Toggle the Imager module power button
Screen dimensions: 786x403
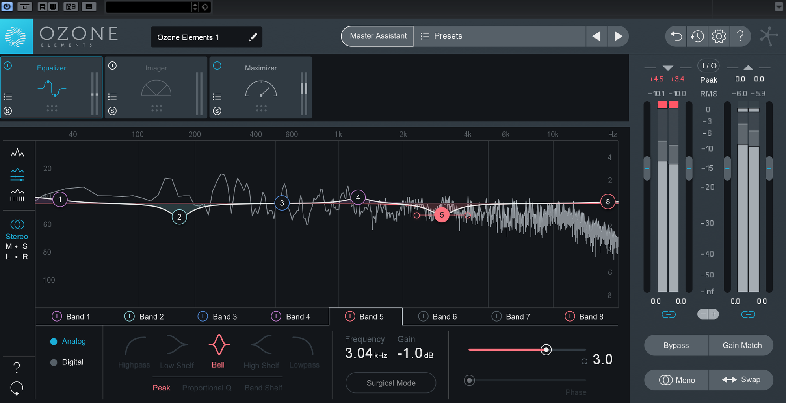tap(112, 66)
